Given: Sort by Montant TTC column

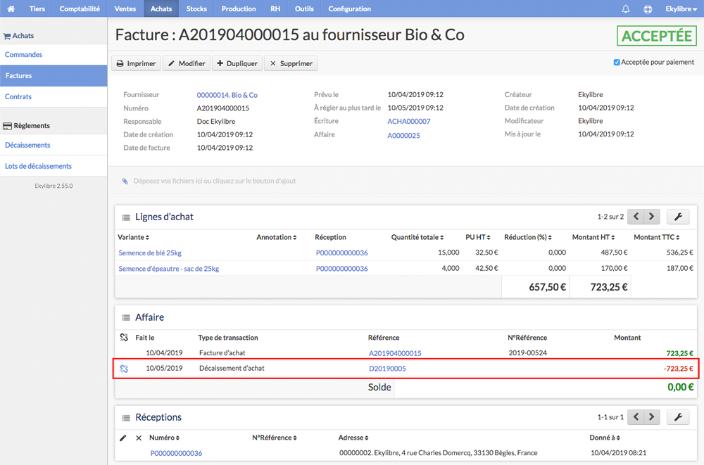Looking at the screenshot, I should (x=656, y=237).
